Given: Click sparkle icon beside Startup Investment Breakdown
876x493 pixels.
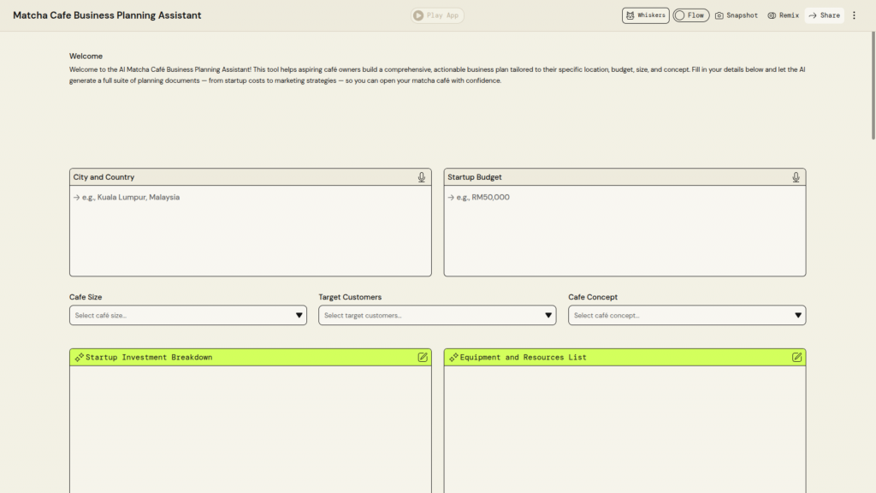Looking at the screenshot, I should [x=79, y=357].
